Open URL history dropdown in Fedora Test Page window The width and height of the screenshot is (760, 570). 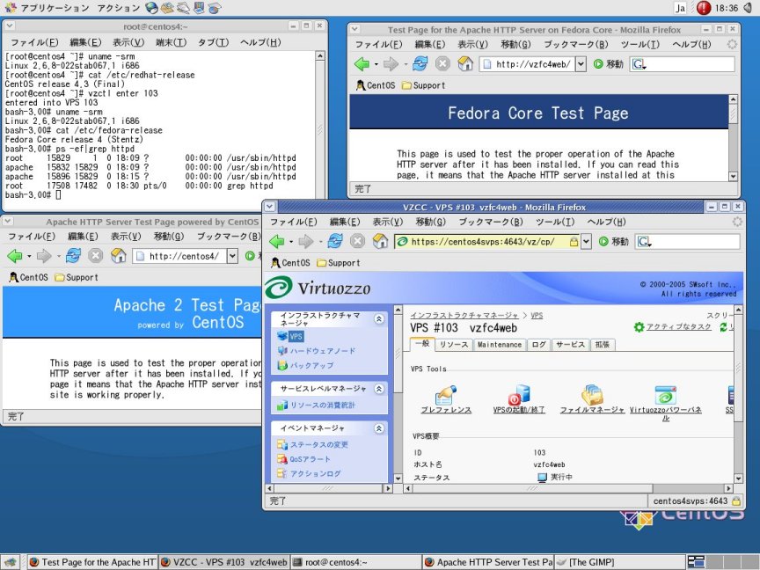[581, 64]
